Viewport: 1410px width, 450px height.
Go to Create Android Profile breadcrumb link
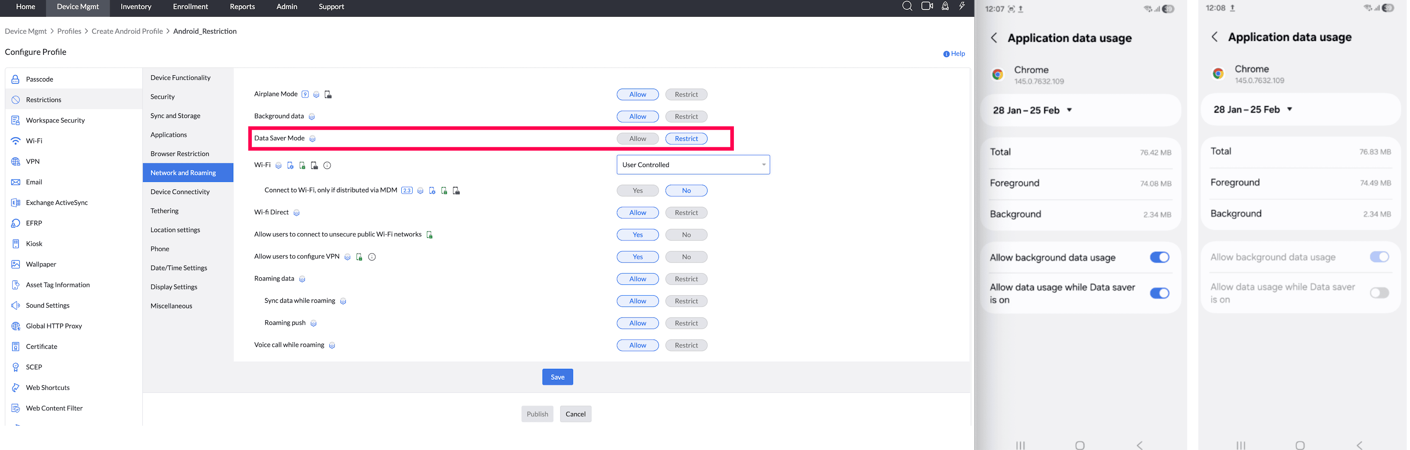[127, 31]
